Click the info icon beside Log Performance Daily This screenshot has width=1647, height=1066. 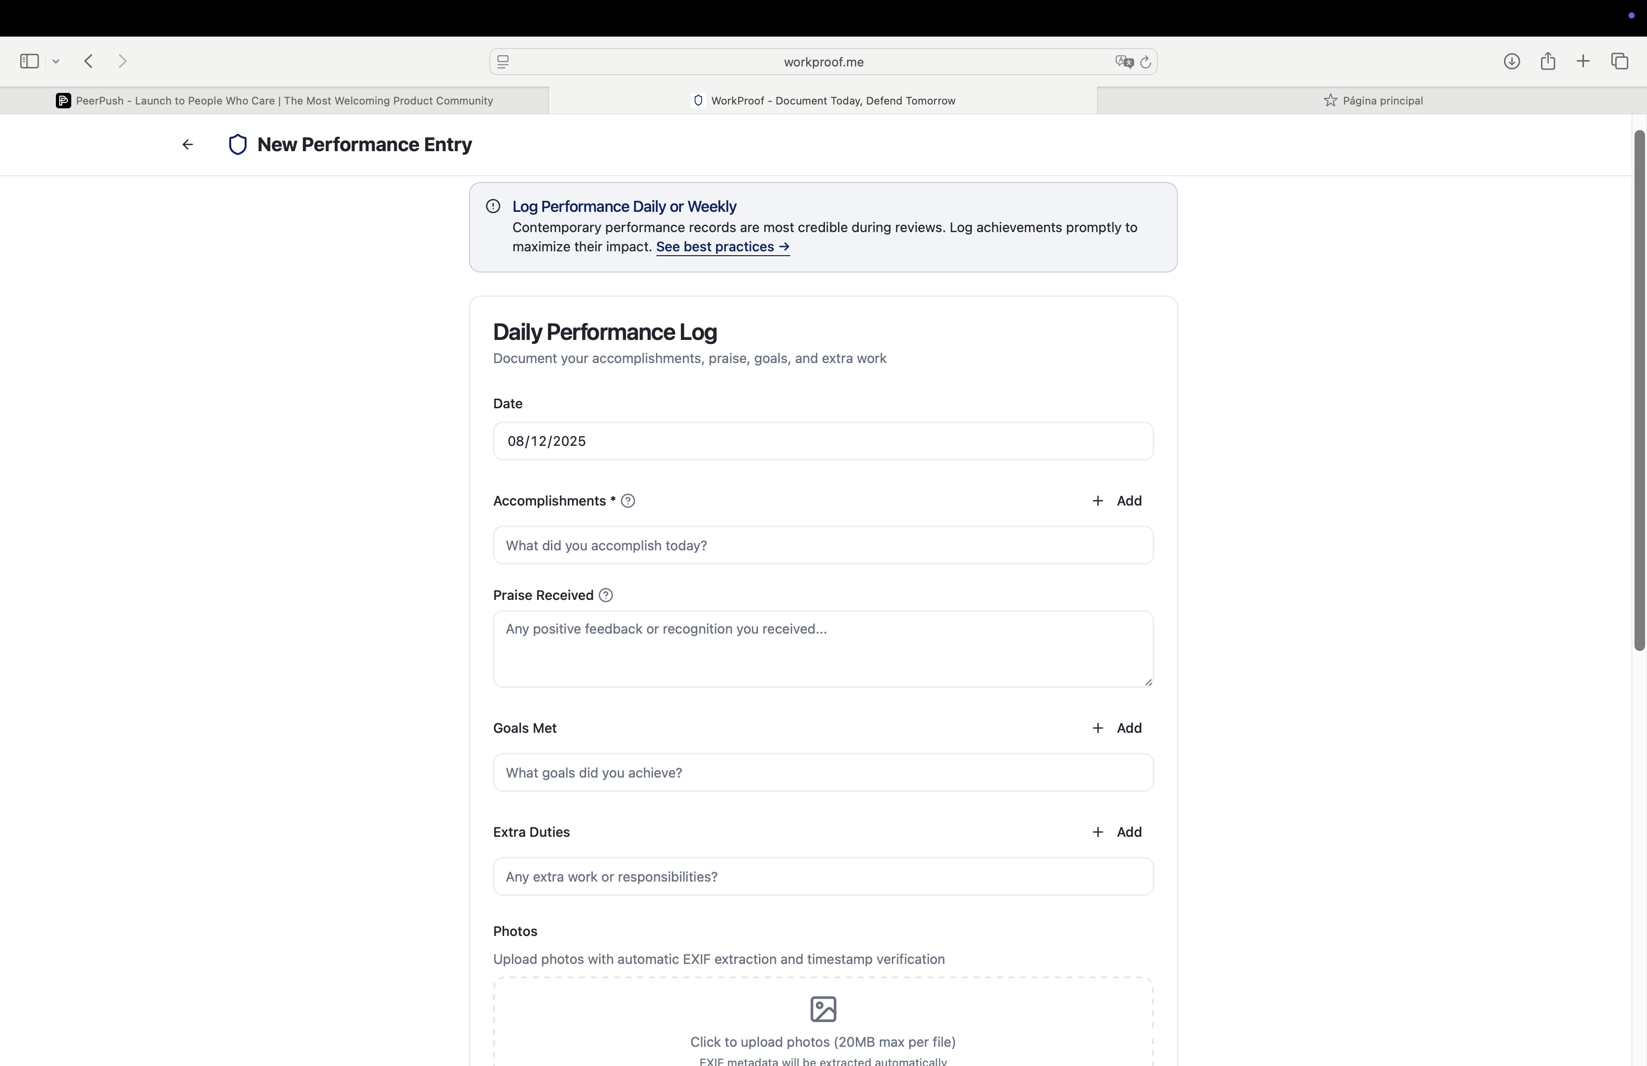492,206
